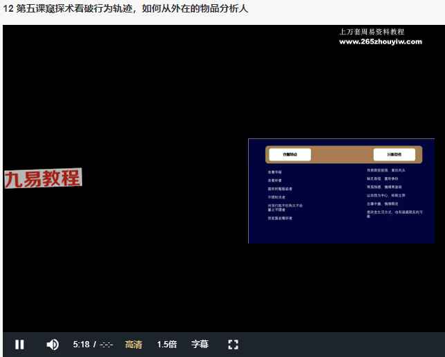Click the lesson title 12 第五课窥探术 heading
The image size is (445, 357).
pos(126,9)
